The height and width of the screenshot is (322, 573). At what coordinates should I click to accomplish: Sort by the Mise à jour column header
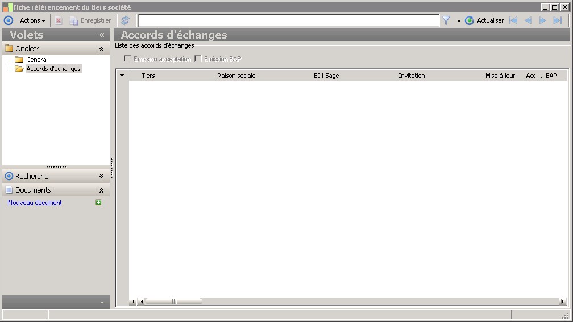(500, 76)
